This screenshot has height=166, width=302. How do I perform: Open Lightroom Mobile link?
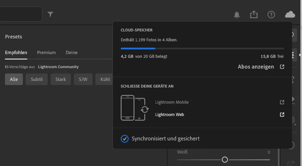coord(172,102)
